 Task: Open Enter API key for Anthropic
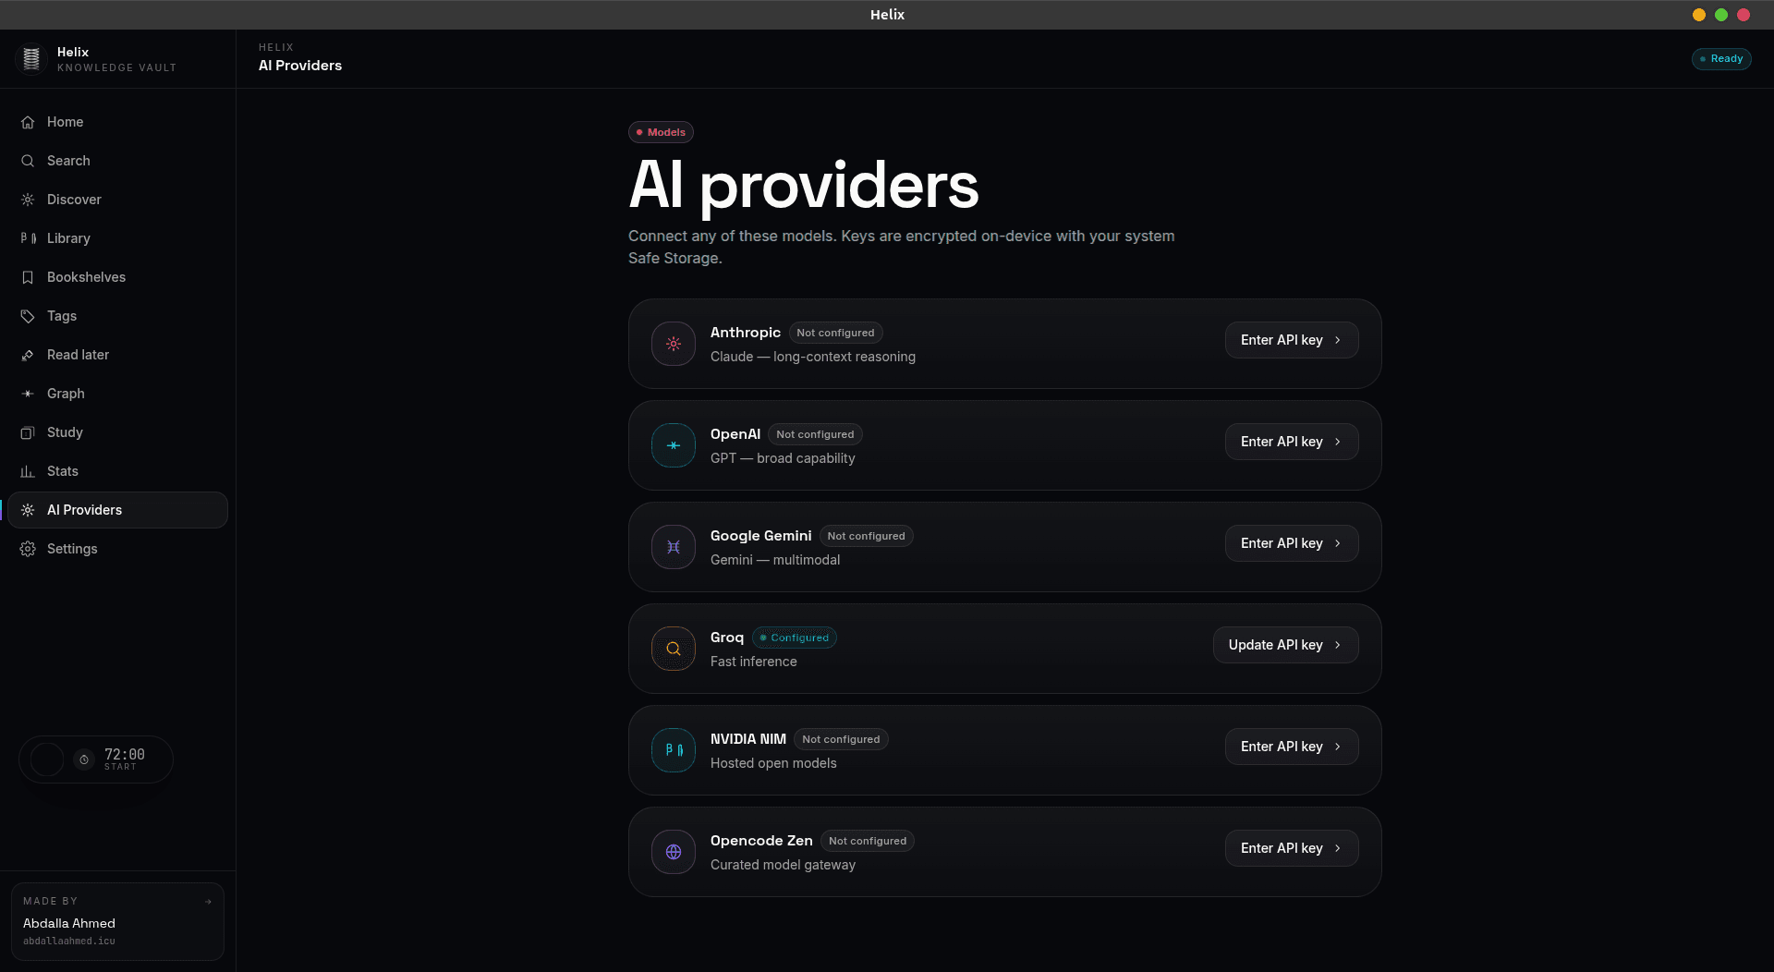tap(1292, 340)
